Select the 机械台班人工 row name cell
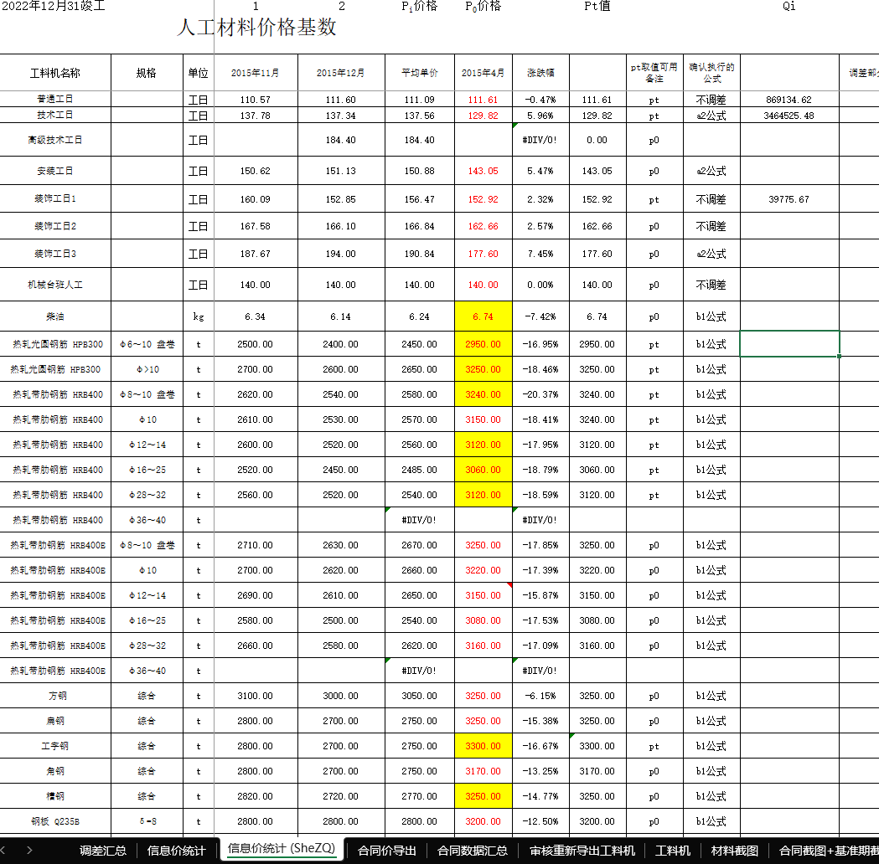The image size is (879, 864). pyautogui.click(x=55, y=285)
